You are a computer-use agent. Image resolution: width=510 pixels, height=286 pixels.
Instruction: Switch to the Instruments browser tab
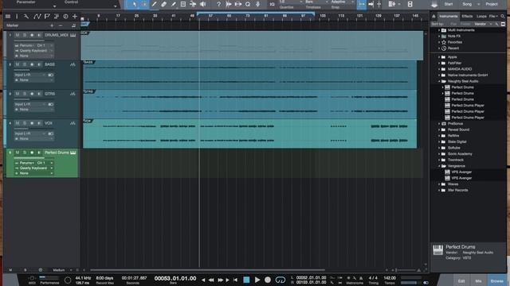pyautogui.click(x=448, y=16)
